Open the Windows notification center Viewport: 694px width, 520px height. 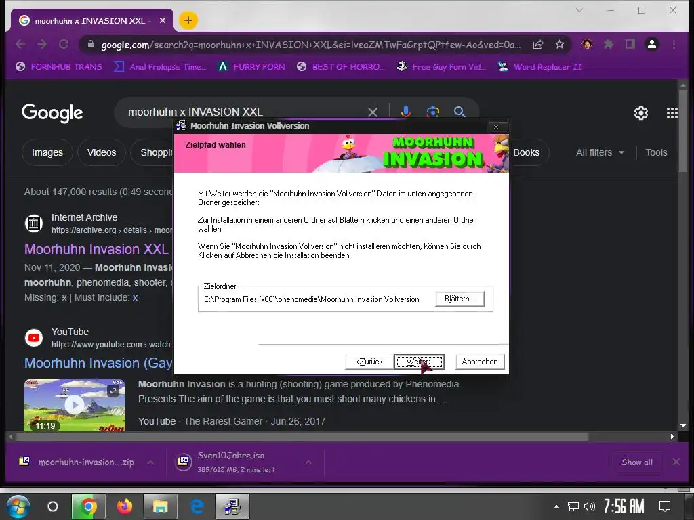click(665, 506)
